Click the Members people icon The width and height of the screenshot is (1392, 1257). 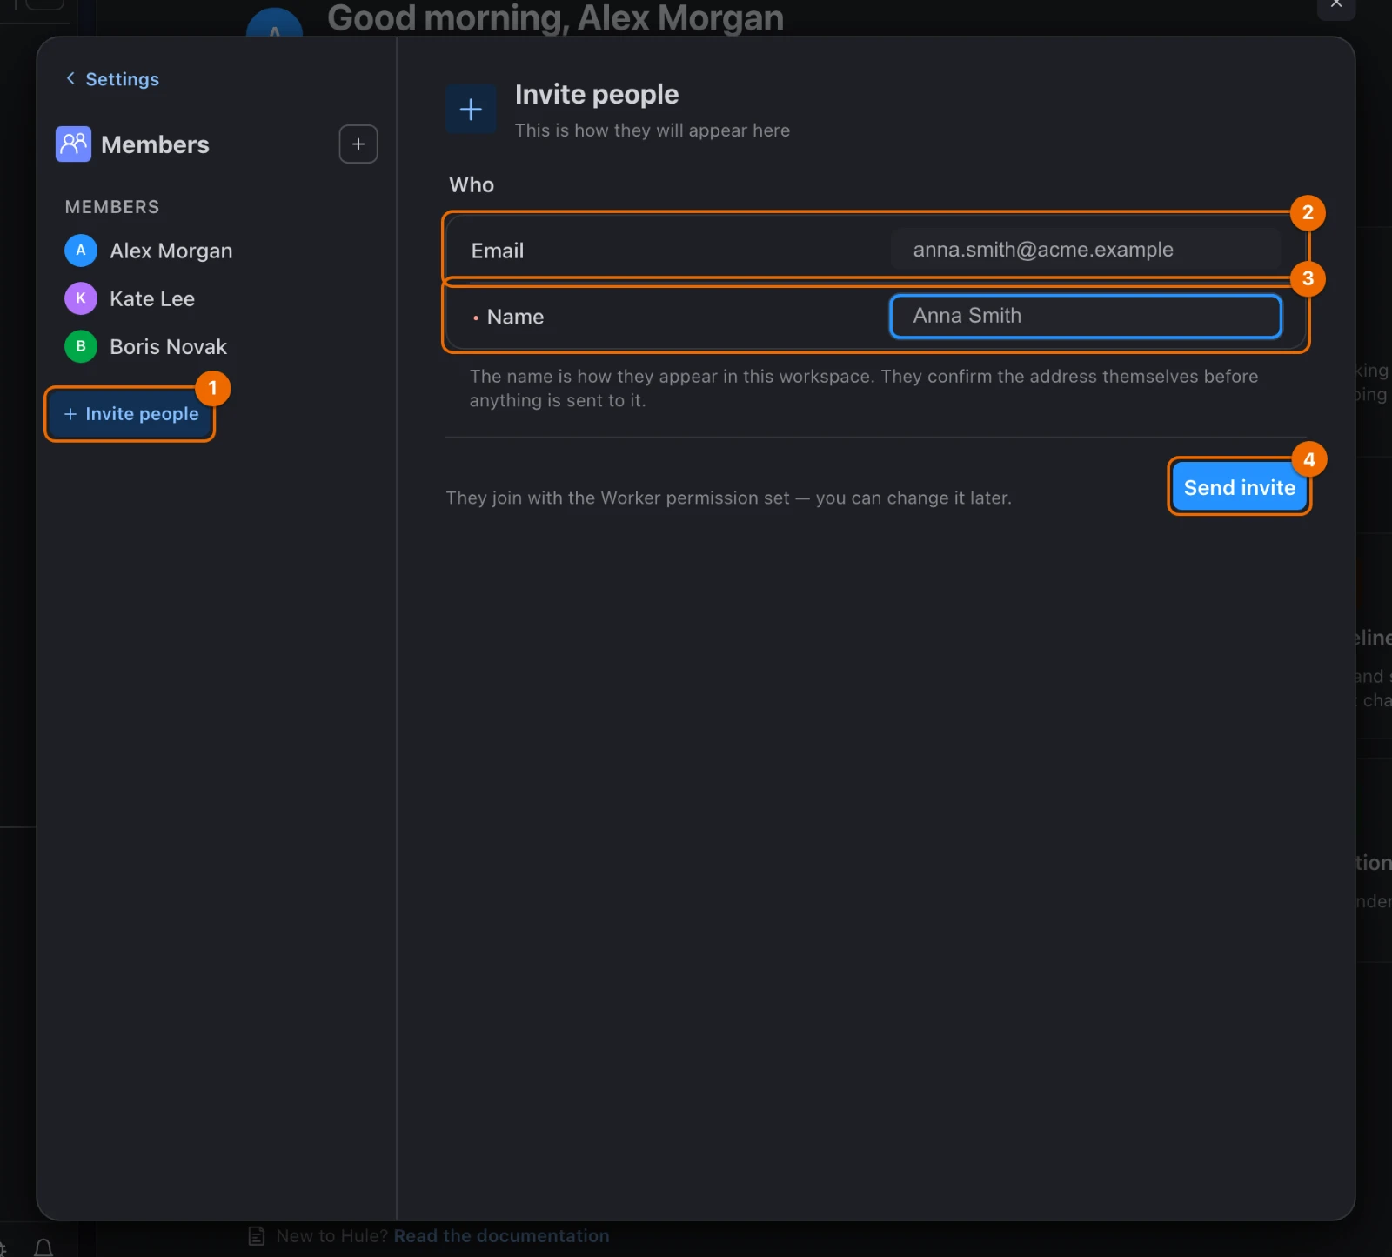(x=73, y=144)
